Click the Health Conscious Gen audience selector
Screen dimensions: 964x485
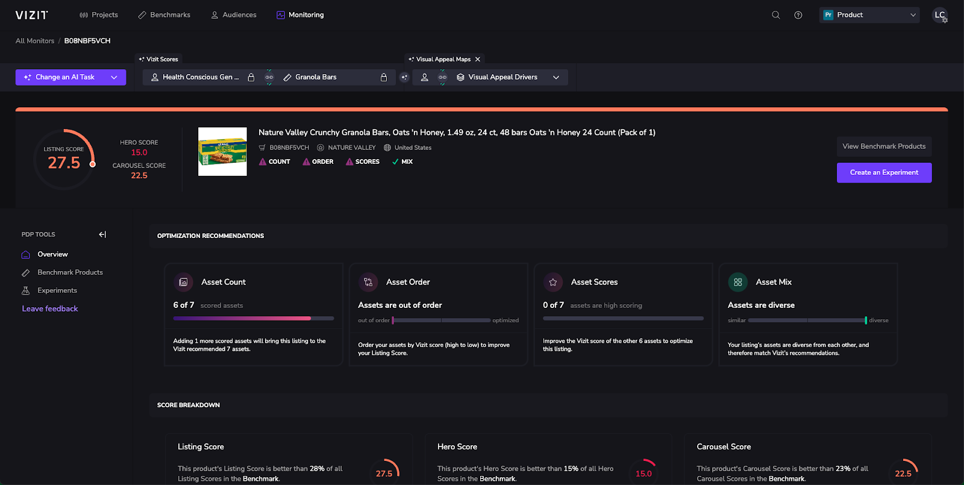(195, 77)
